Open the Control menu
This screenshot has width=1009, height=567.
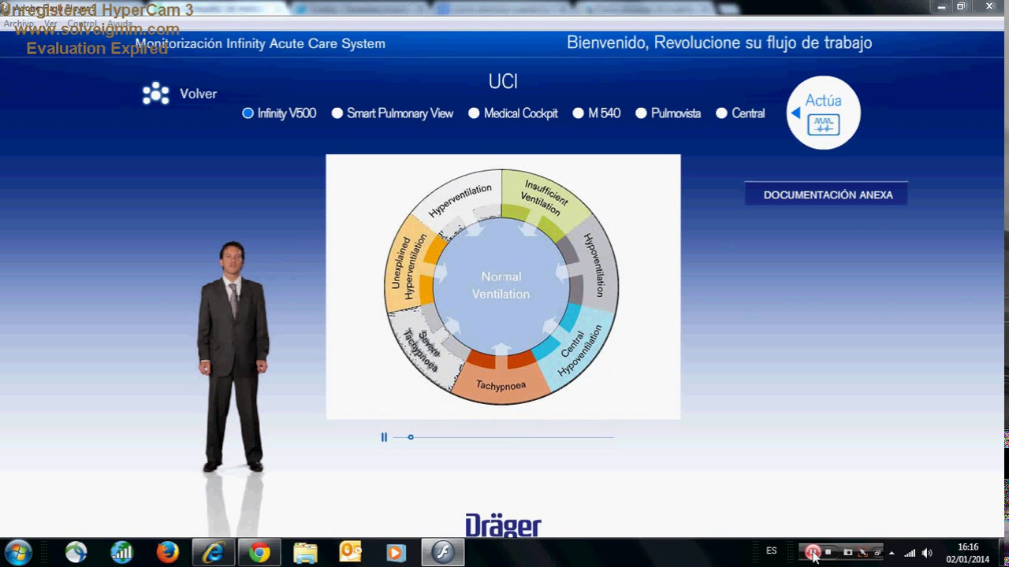coord(82,24)
